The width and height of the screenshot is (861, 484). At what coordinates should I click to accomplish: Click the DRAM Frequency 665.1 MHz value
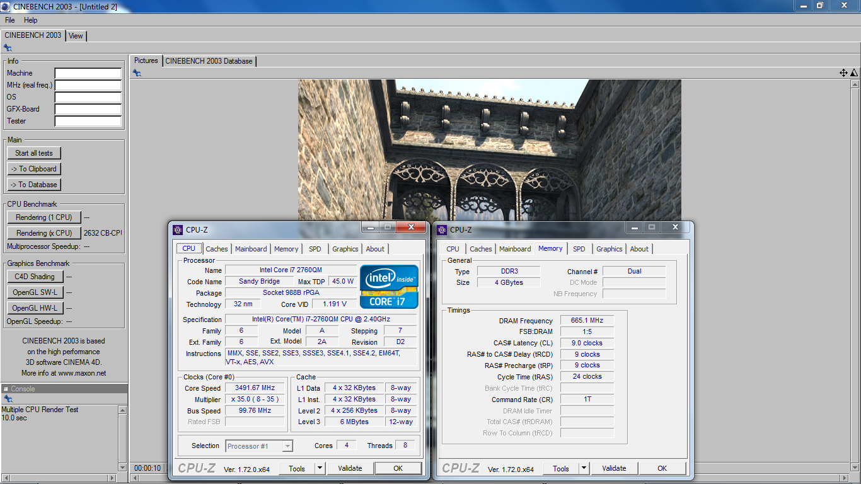(587, 321)
